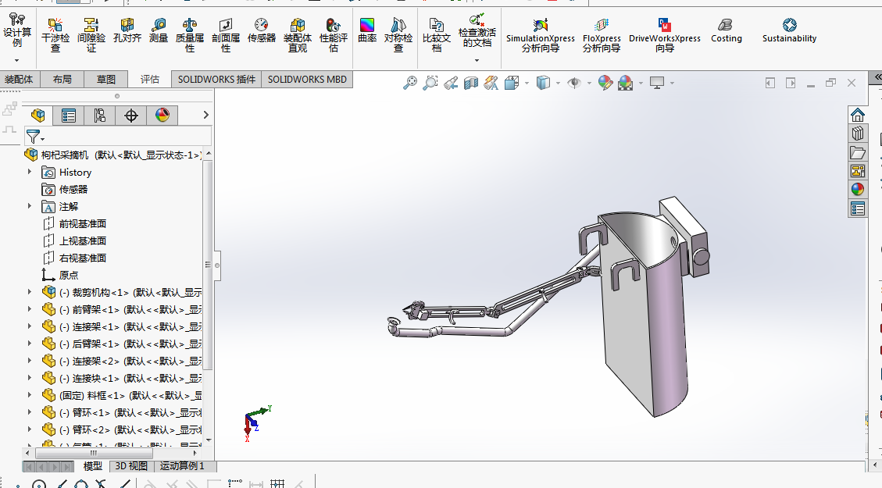Click the feature tree vertical scrollbar

(208, 264)
